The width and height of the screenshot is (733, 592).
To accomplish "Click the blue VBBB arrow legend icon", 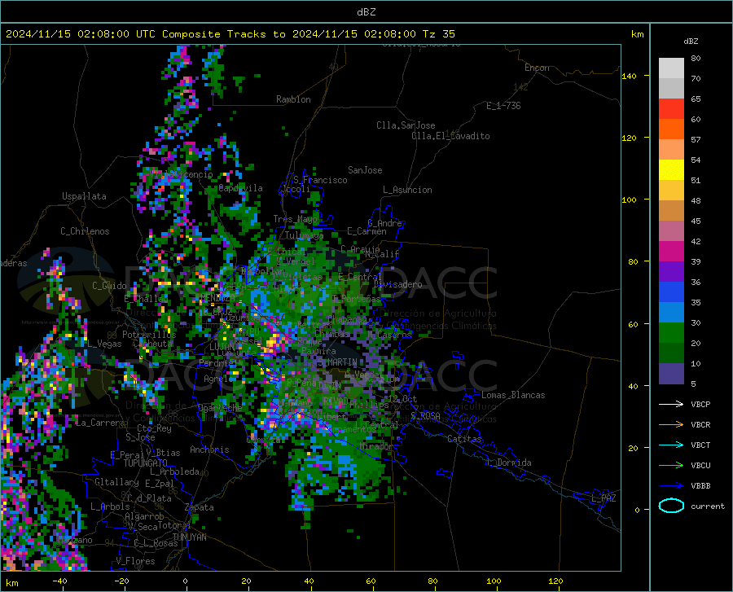I will 671,485.
